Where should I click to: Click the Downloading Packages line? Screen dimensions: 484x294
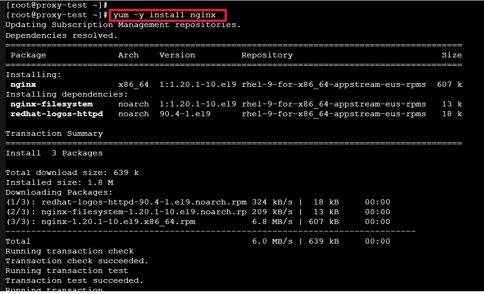pyautogui.click(x=59, y=192)
